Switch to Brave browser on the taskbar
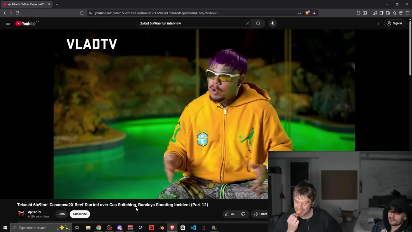 click(x=172, y=228)
